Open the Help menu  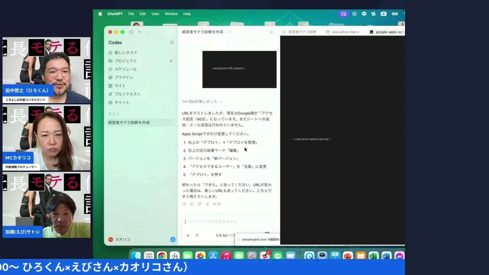tap(187, 14)
